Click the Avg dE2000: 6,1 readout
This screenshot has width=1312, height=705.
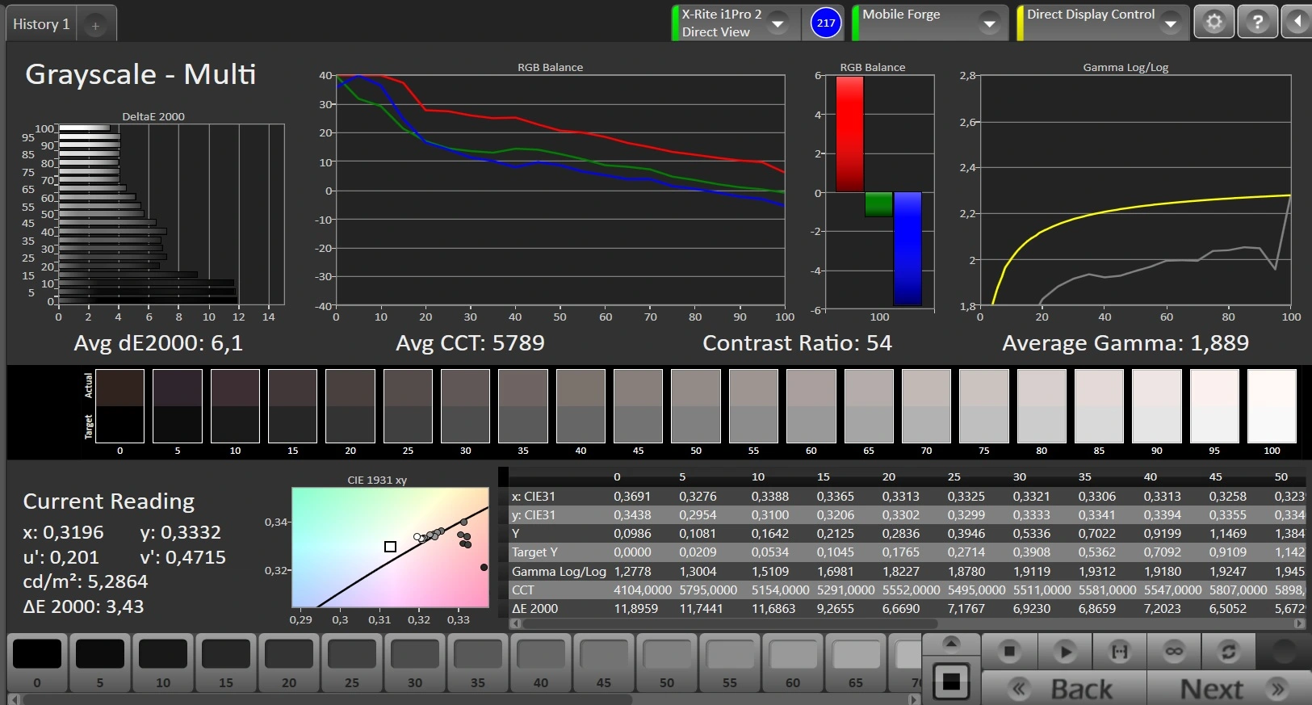tap(158, 343)
